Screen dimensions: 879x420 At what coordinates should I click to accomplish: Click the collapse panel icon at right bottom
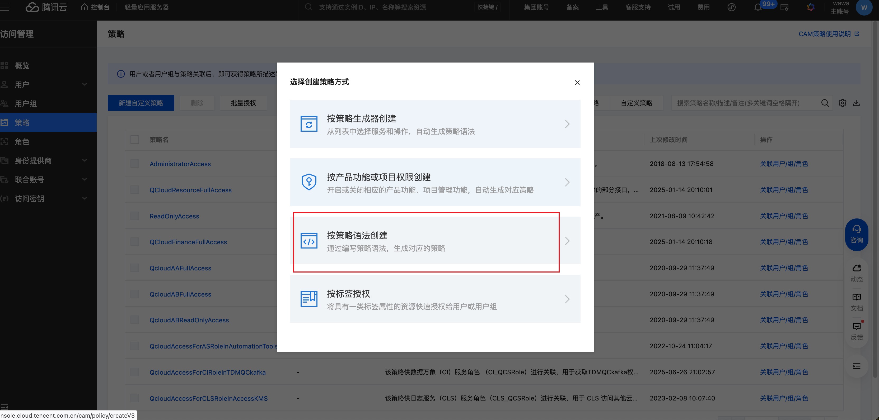(857, 366)
